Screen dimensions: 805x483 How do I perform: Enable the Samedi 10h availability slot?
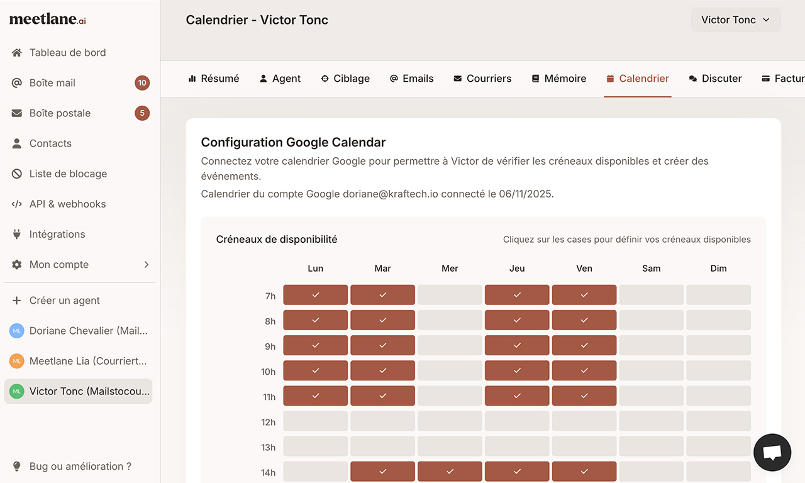[651, 370]
